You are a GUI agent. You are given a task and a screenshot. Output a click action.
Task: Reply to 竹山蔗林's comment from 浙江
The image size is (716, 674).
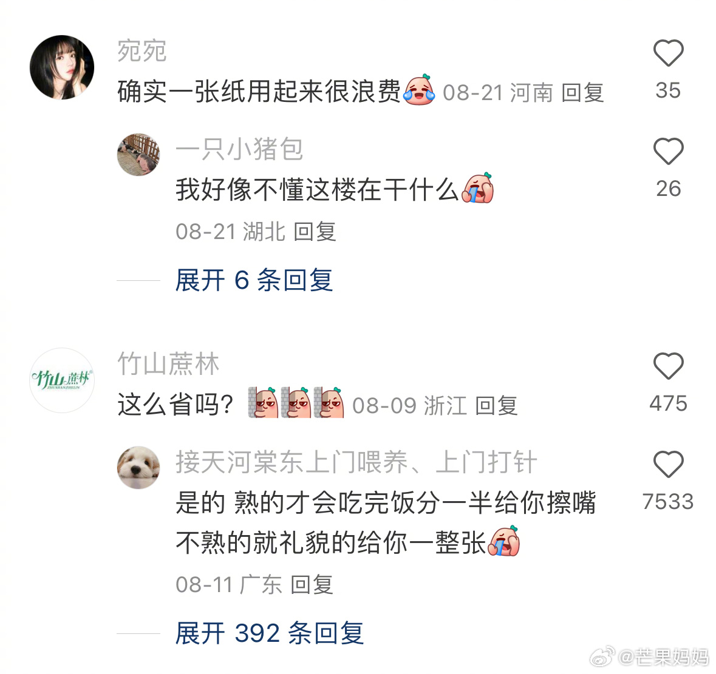[496, 405]
